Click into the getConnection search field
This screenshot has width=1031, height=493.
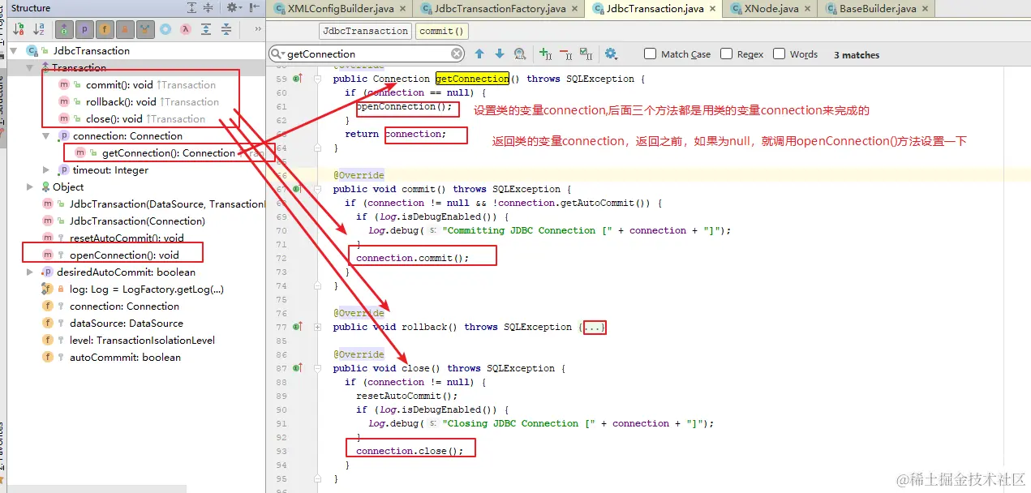click(x=367, y=54)
